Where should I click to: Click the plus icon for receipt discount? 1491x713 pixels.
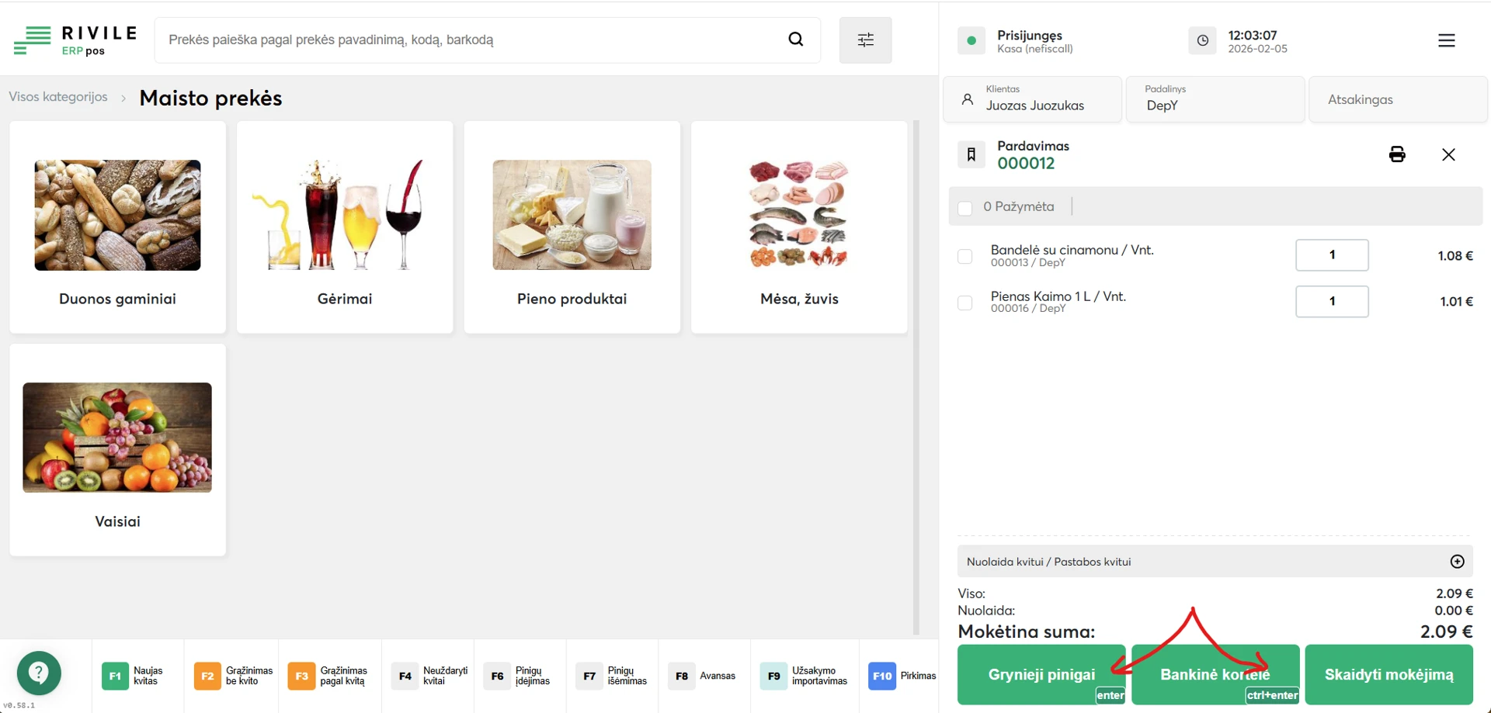click(1457, 562)
